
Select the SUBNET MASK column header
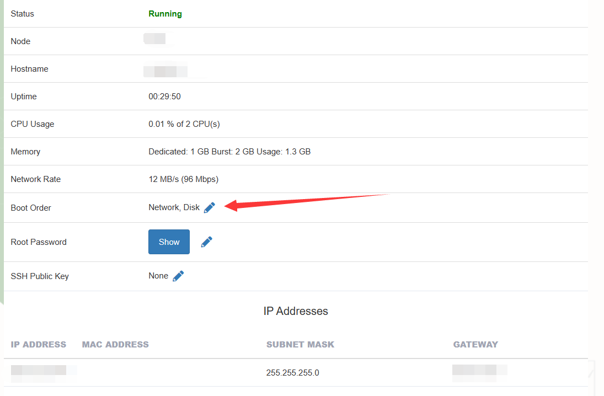click(300, 344)
